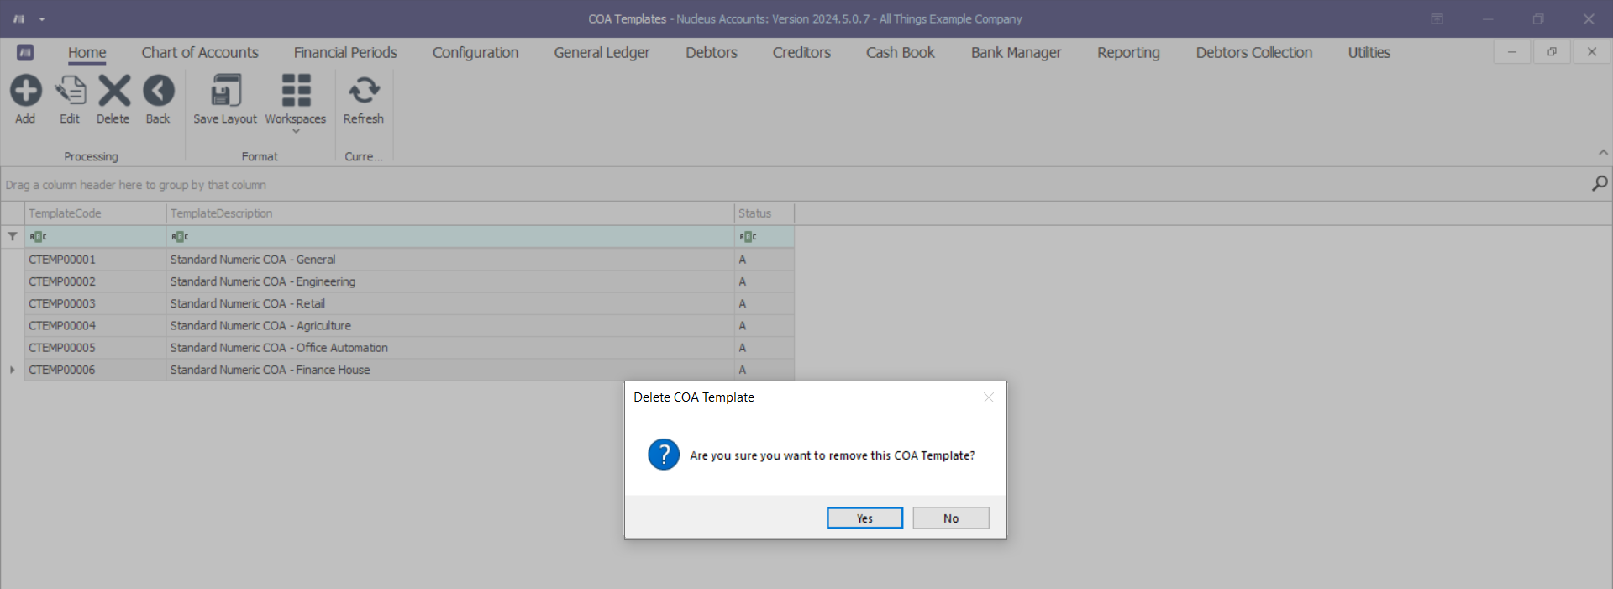The image size is (1613, 589).
Task: Sort by TemplateDescription column header
Action: coord(450,213)
